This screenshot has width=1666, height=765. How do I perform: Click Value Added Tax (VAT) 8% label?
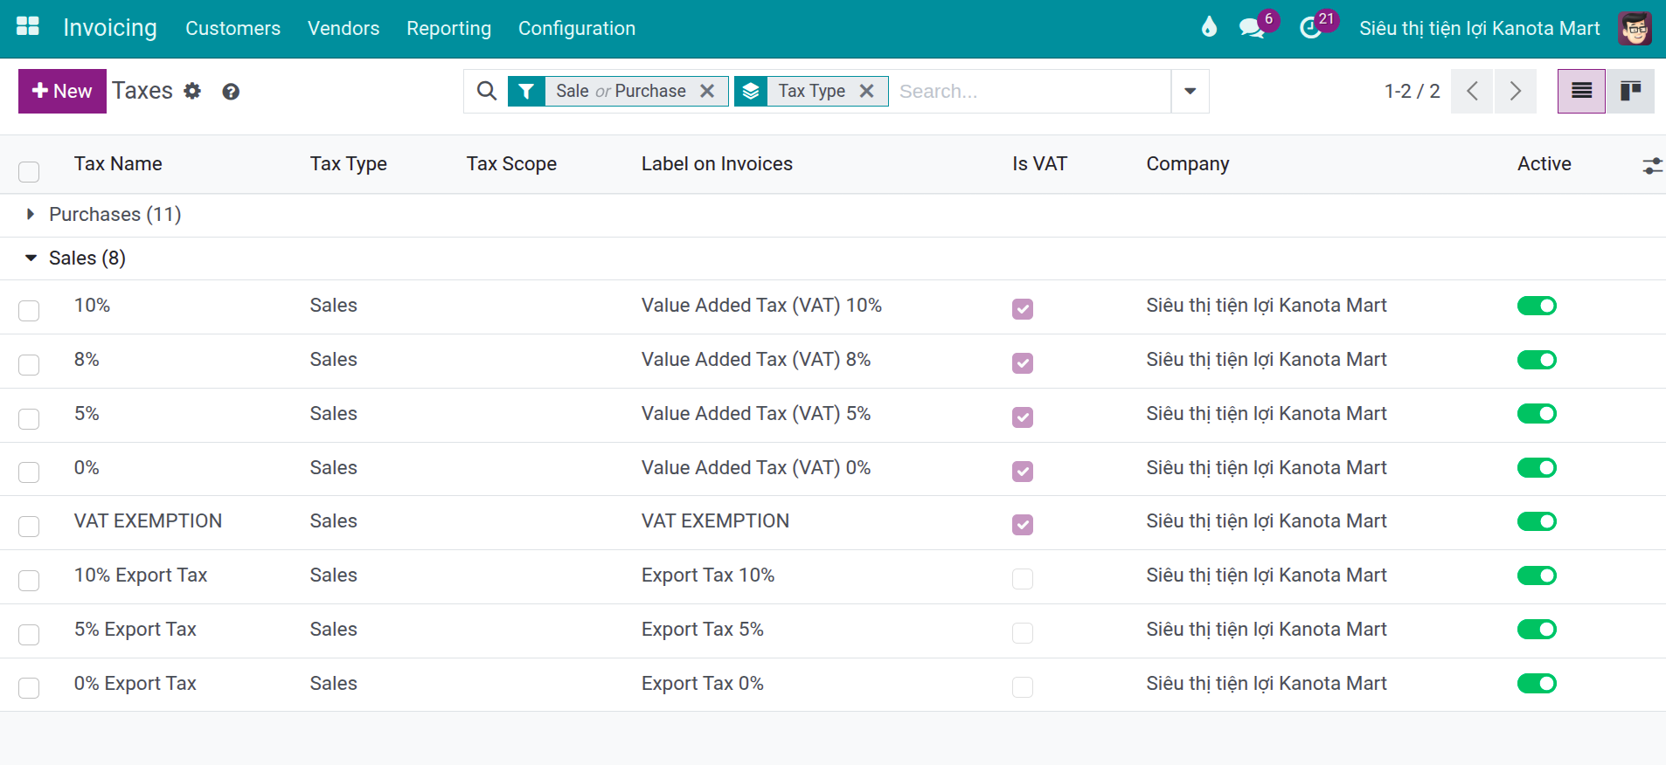[x=756, y=360]
